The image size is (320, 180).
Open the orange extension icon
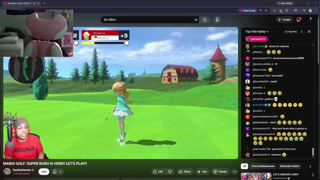pos(274,10)
